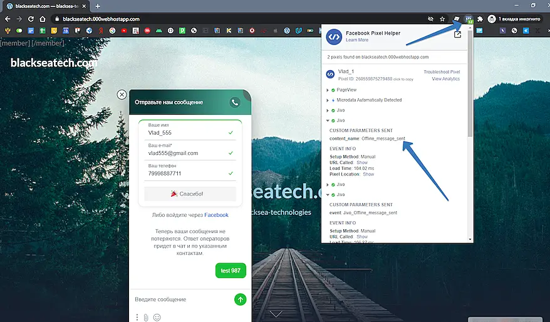Open the Google Calendar bookmark

66,31
